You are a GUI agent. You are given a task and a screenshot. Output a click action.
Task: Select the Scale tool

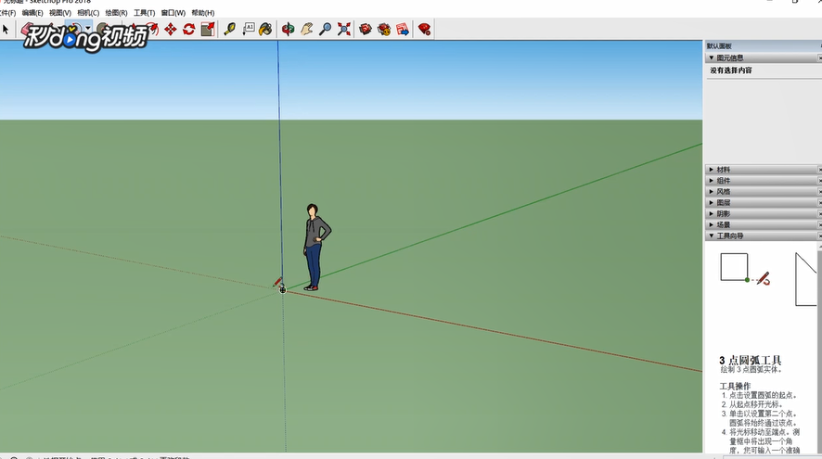coord(208,30)
